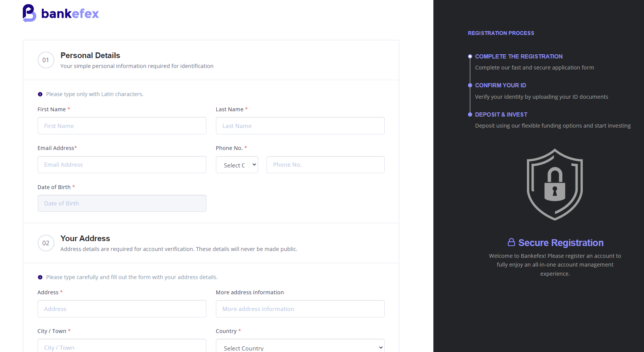The image size is (644, 352).
Task: Click the Deposit & Invest step title
Action: (x=501, y=114)
